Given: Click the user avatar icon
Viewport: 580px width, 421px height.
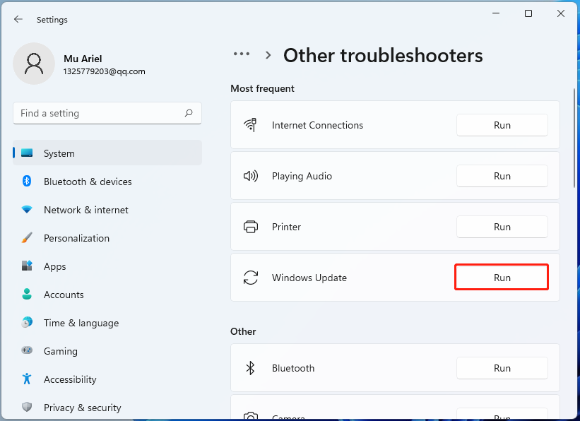Looking at the screenshot, I should [x=34, y=64].
